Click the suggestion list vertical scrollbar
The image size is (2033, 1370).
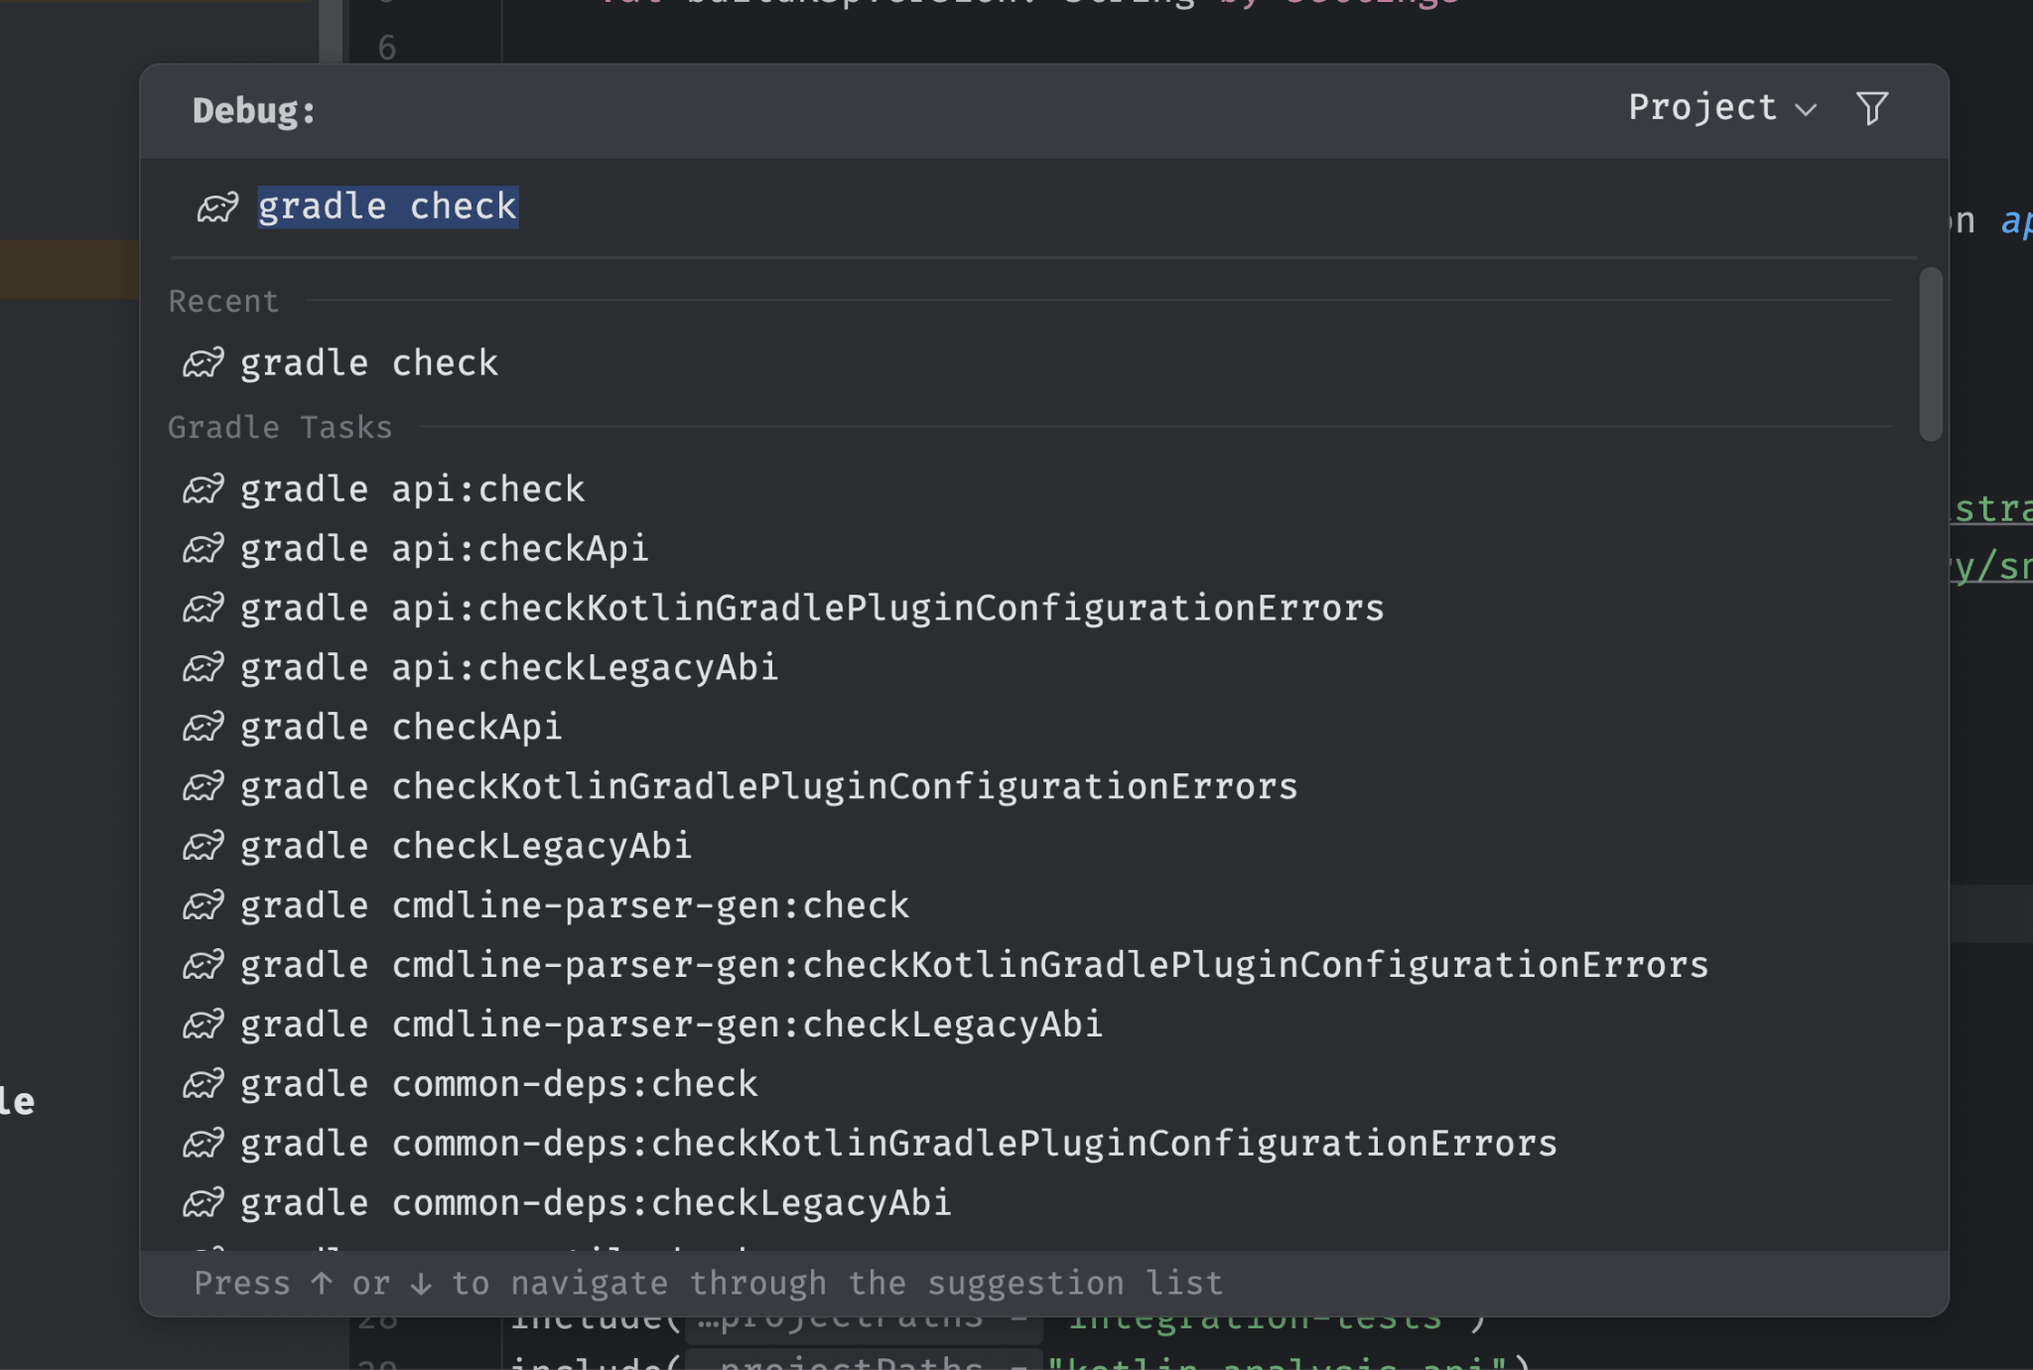click(1930, 353)
